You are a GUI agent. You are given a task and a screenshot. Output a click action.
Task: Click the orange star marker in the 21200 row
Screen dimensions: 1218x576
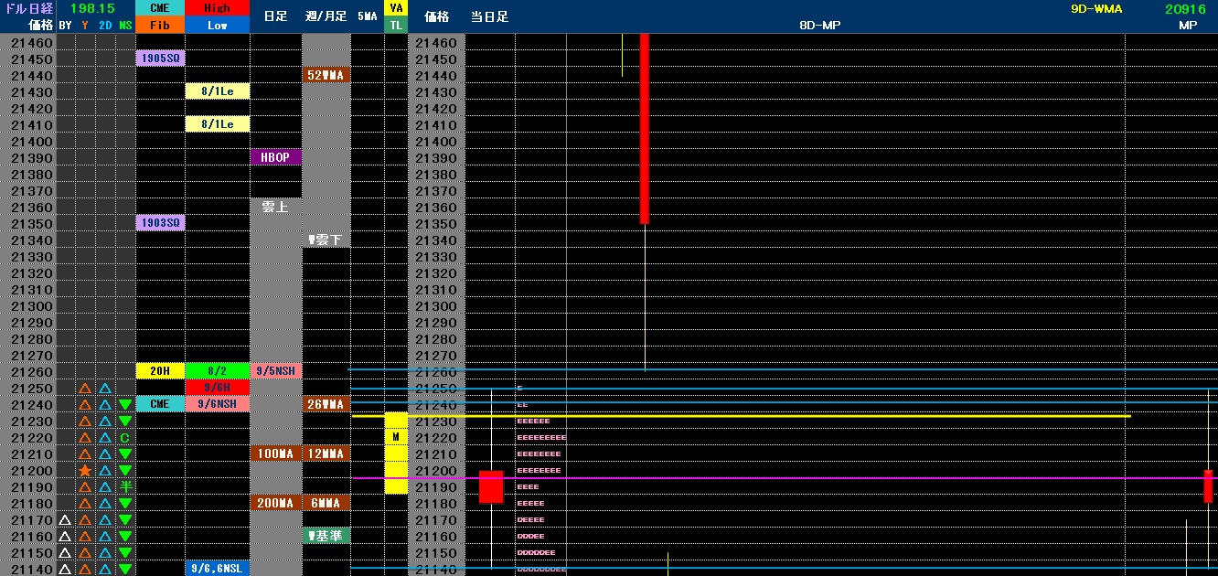coord(85,471)
